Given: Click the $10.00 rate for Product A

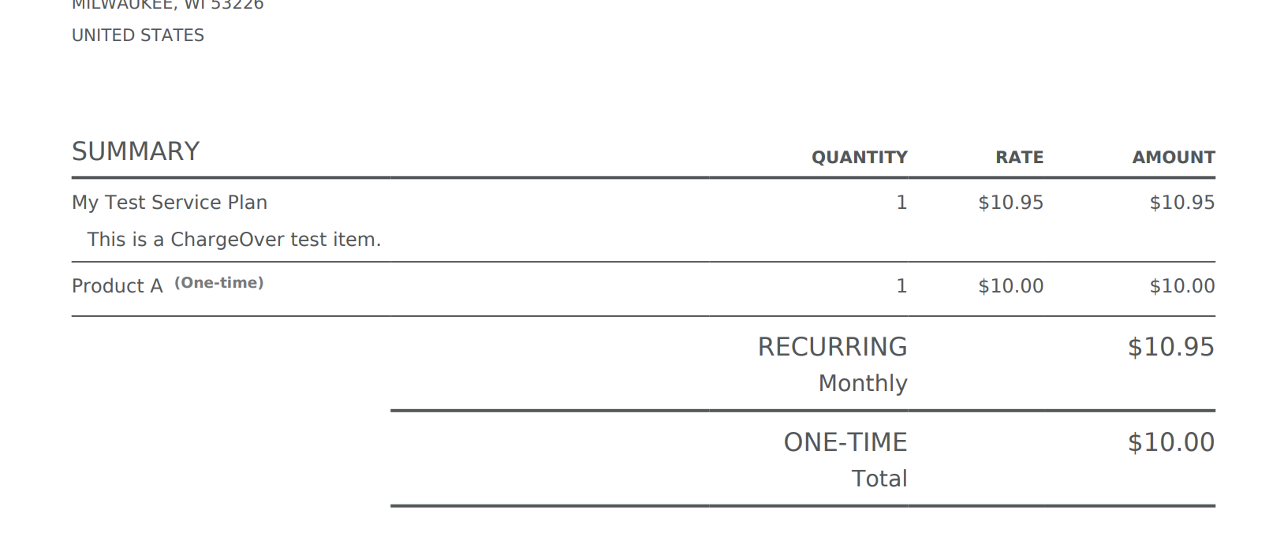Looking at the screenshot, I should click(x=1010, y=286).
